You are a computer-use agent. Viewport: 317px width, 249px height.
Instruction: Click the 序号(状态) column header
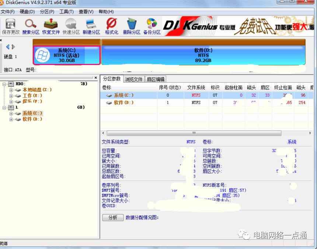(170, 87)
